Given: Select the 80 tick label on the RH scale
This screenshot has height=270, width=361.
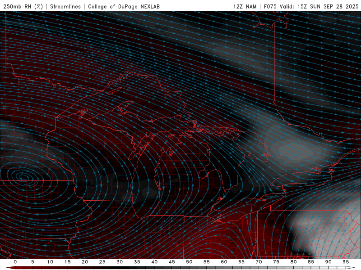Looking at the screenshot, I should pos(294,262).
